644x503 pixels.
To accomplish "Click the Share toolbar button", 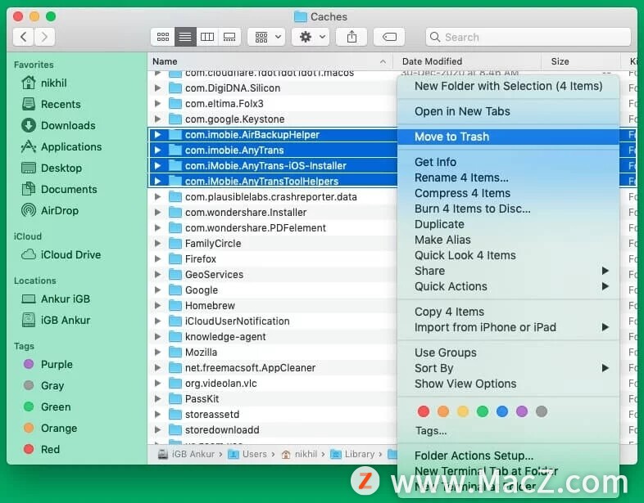I will (351, 38).
